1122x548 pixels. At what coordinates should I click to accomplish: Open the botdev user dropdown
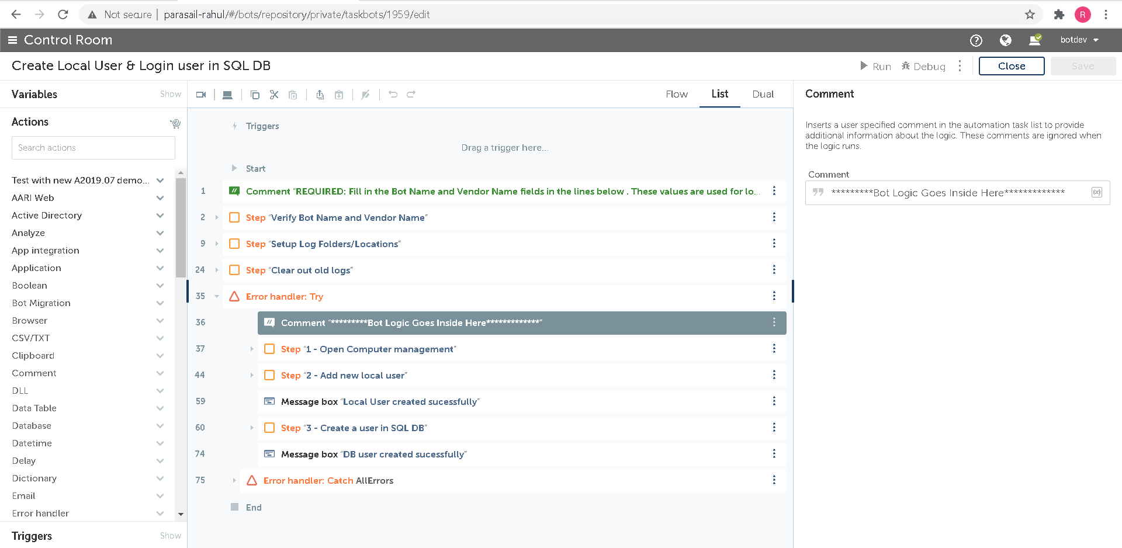click(1079, 40)
